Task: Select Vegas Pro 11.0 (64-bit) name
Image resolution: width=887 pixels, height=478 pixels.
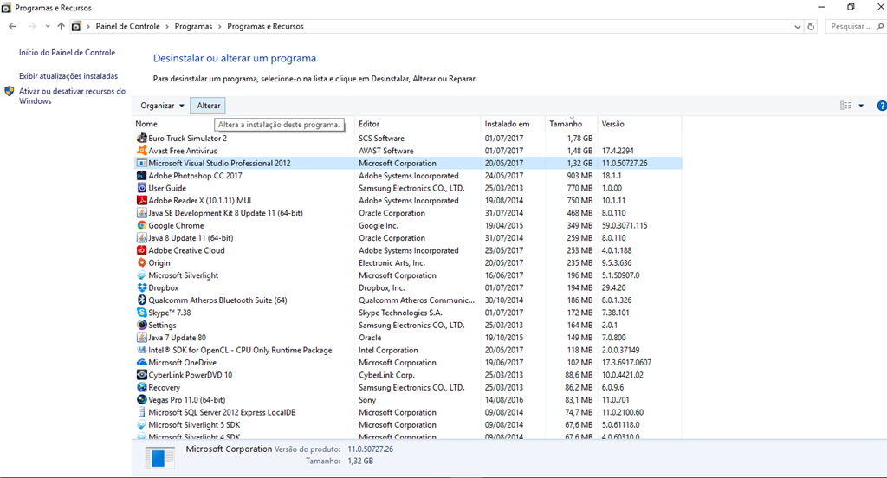Action: (x=187, y=399)
